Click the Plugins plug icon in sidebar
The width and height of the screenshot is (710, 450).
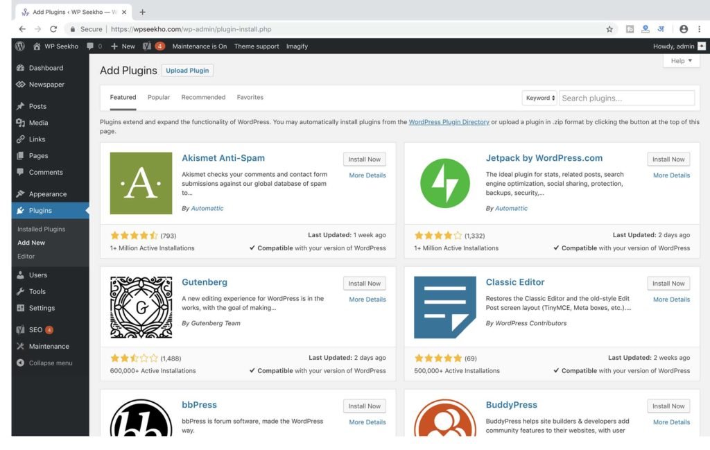click(x=20, y=211)
